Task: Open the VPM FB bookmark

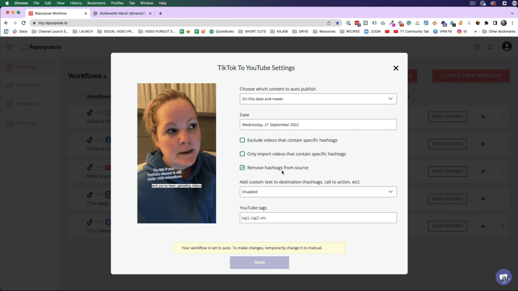Action: (443, 31)
